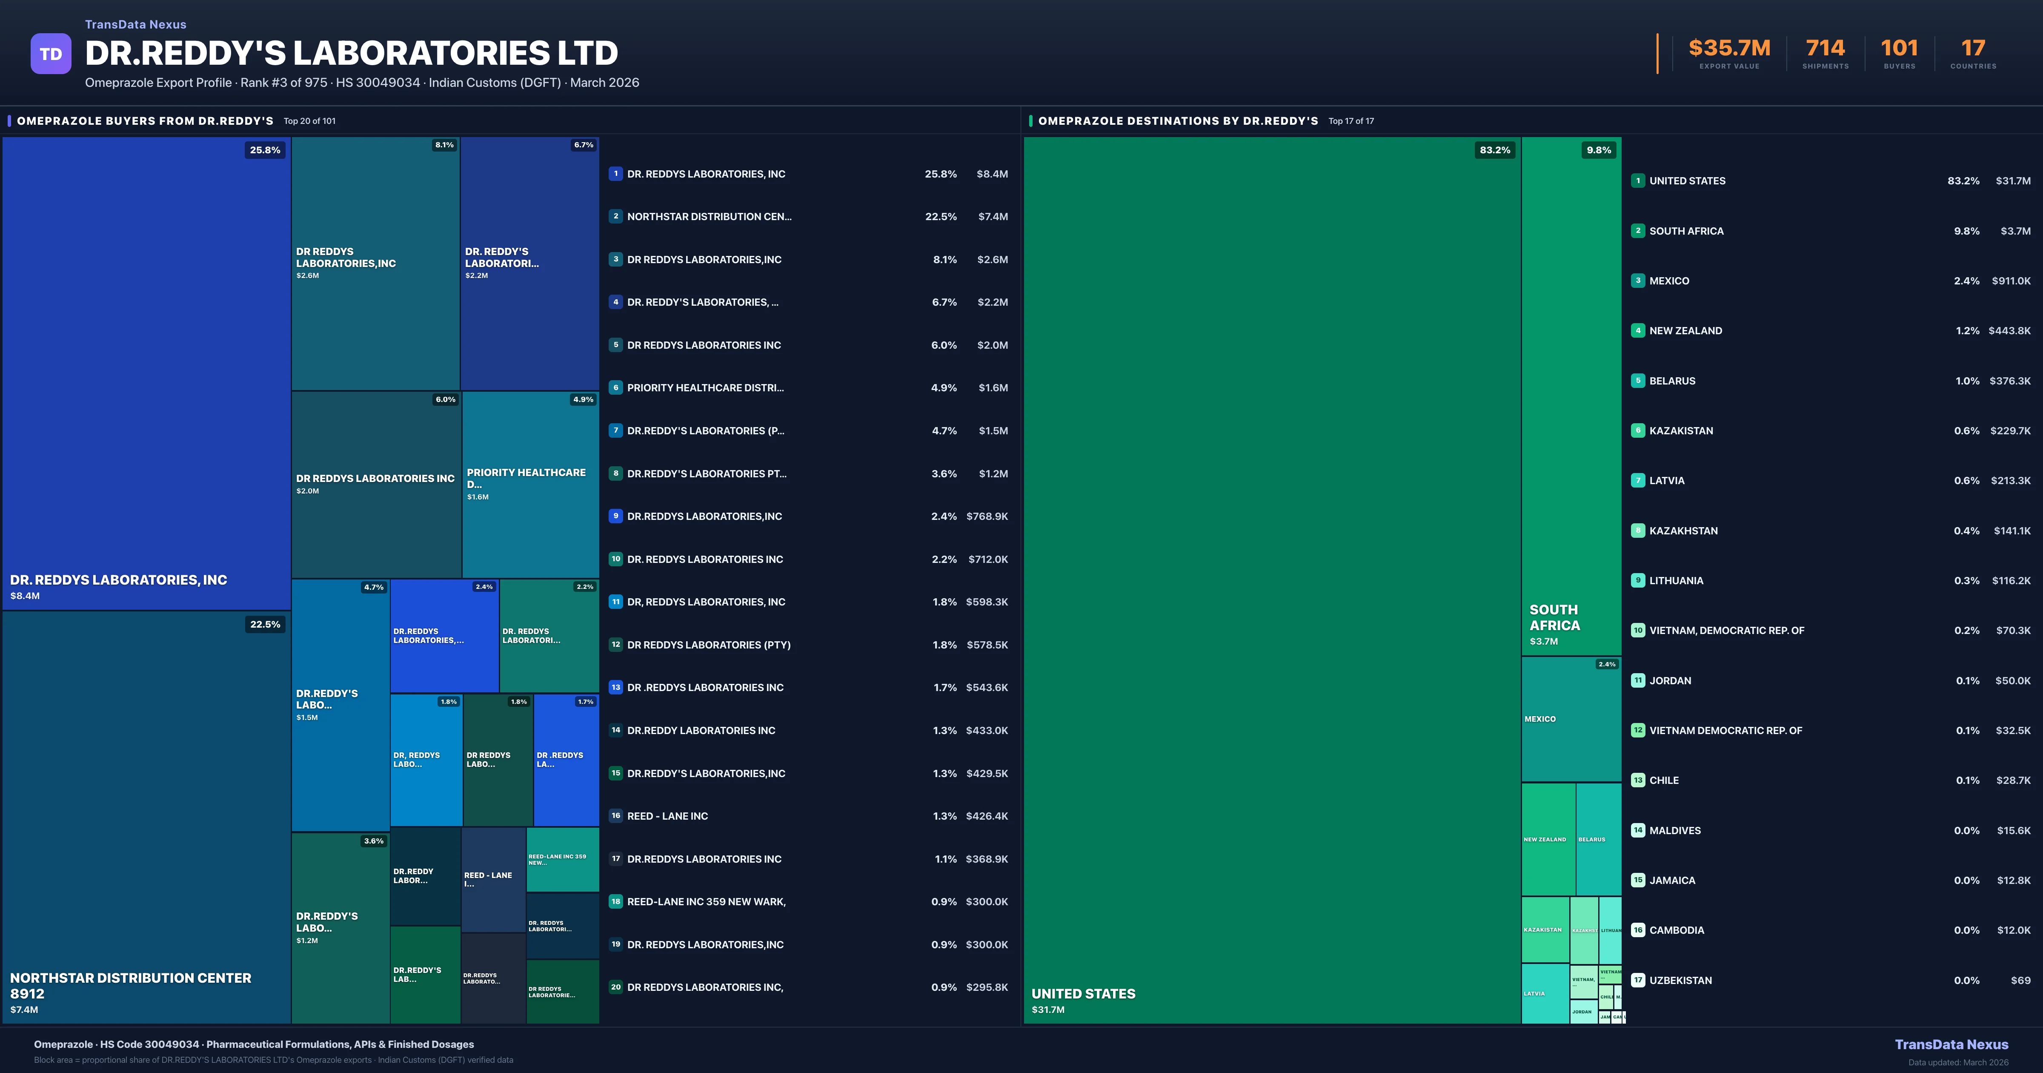
Task: Click rank badge 17 beside UZBEKISTAN
Action: click(x=1638, y=980)
